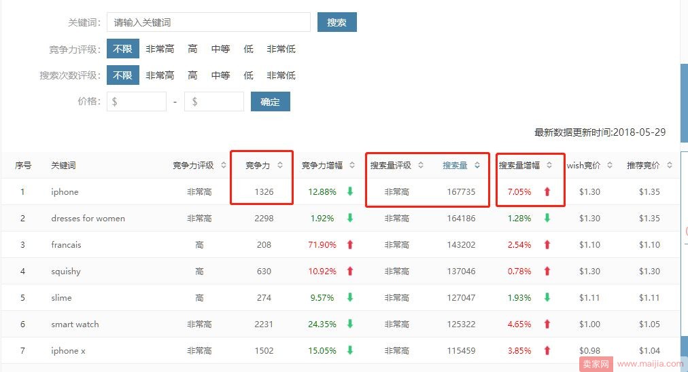Pick 低 in 竞争力评级 filter row
The width and height of the screenshot is (688, 372).
pyautogui.click(x=248, y=49)
